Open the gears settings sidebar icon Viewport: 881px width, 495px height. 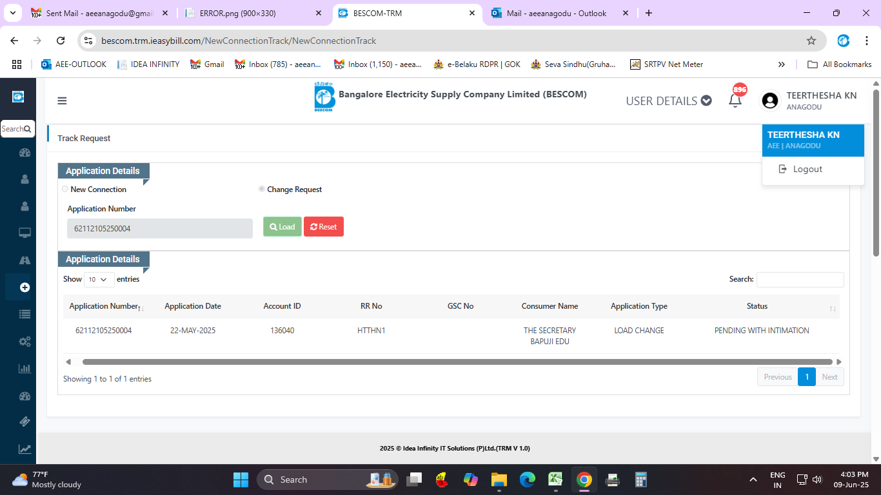[x=25, y=342]
